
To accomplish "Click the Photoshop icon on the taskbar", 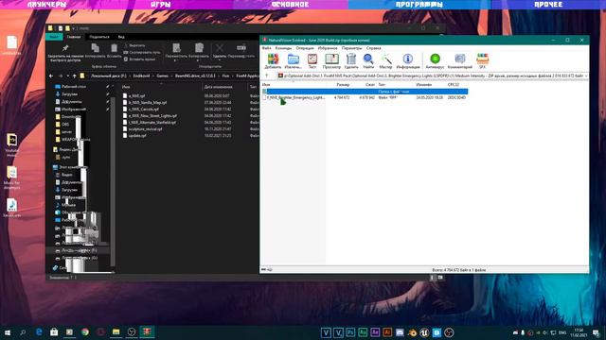I will [x=350, y=332].
